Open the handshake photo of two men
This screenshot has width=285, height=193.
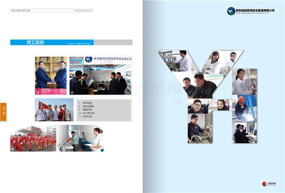pos(51,75)
